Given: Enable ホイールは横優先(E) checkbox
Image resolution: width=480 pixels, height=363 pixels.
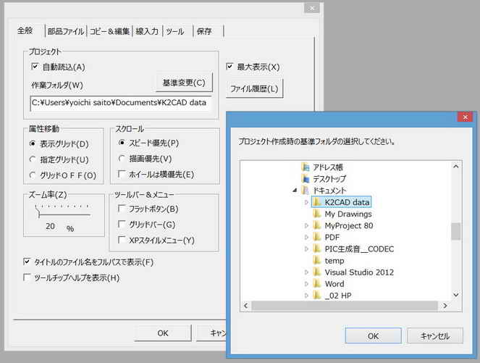Looking at the screenshot, I should 122,174.
